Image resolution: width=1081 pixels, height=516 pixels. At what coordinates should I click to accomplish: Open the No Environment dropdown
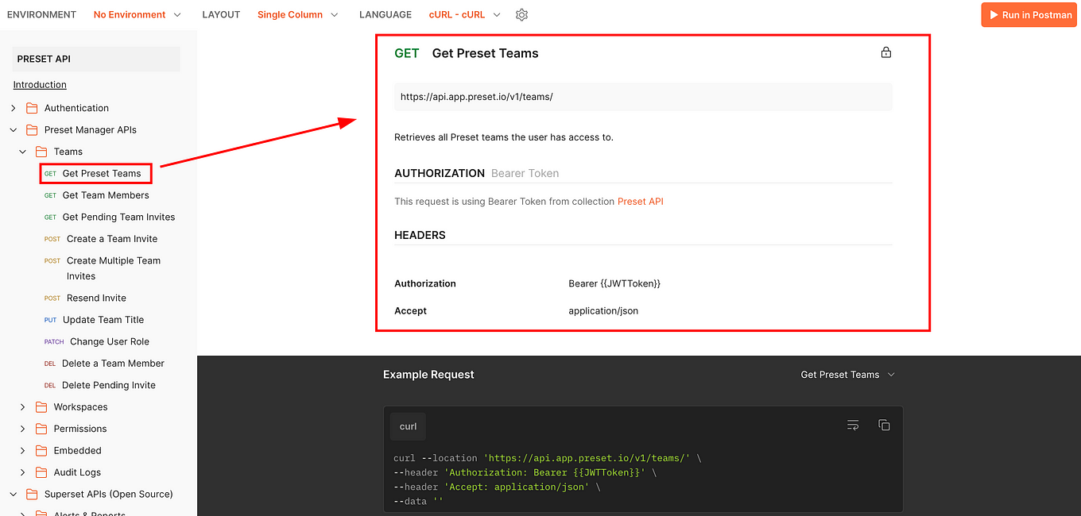137,15
